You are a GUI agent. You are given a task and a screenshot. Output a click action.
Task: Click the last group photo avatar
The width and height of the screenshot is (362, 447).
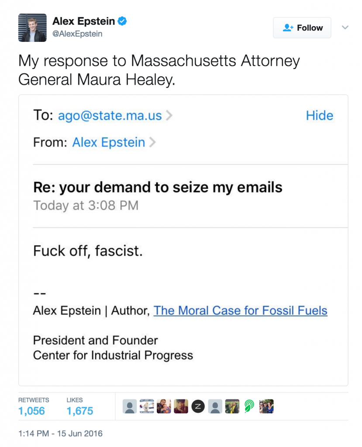point(266,406)
